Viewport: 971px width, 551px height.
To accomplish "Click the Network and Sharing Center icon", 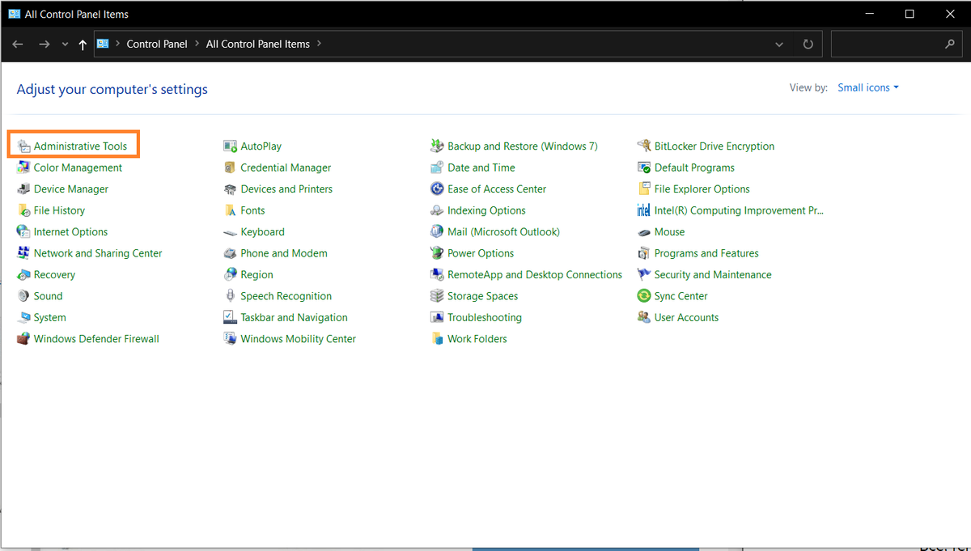I will click(23, 253).
